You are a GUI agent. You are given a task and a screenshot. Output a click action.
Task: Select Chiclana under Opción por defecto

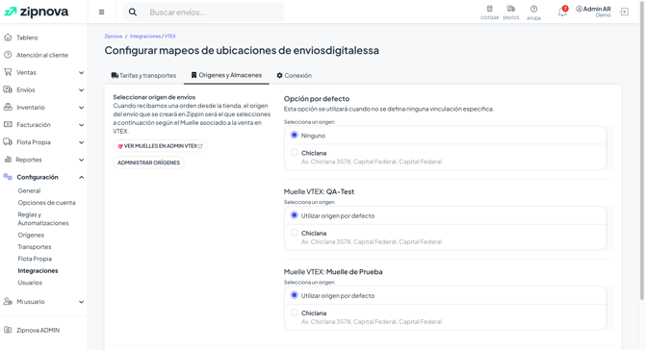click(x=295, y=153)
